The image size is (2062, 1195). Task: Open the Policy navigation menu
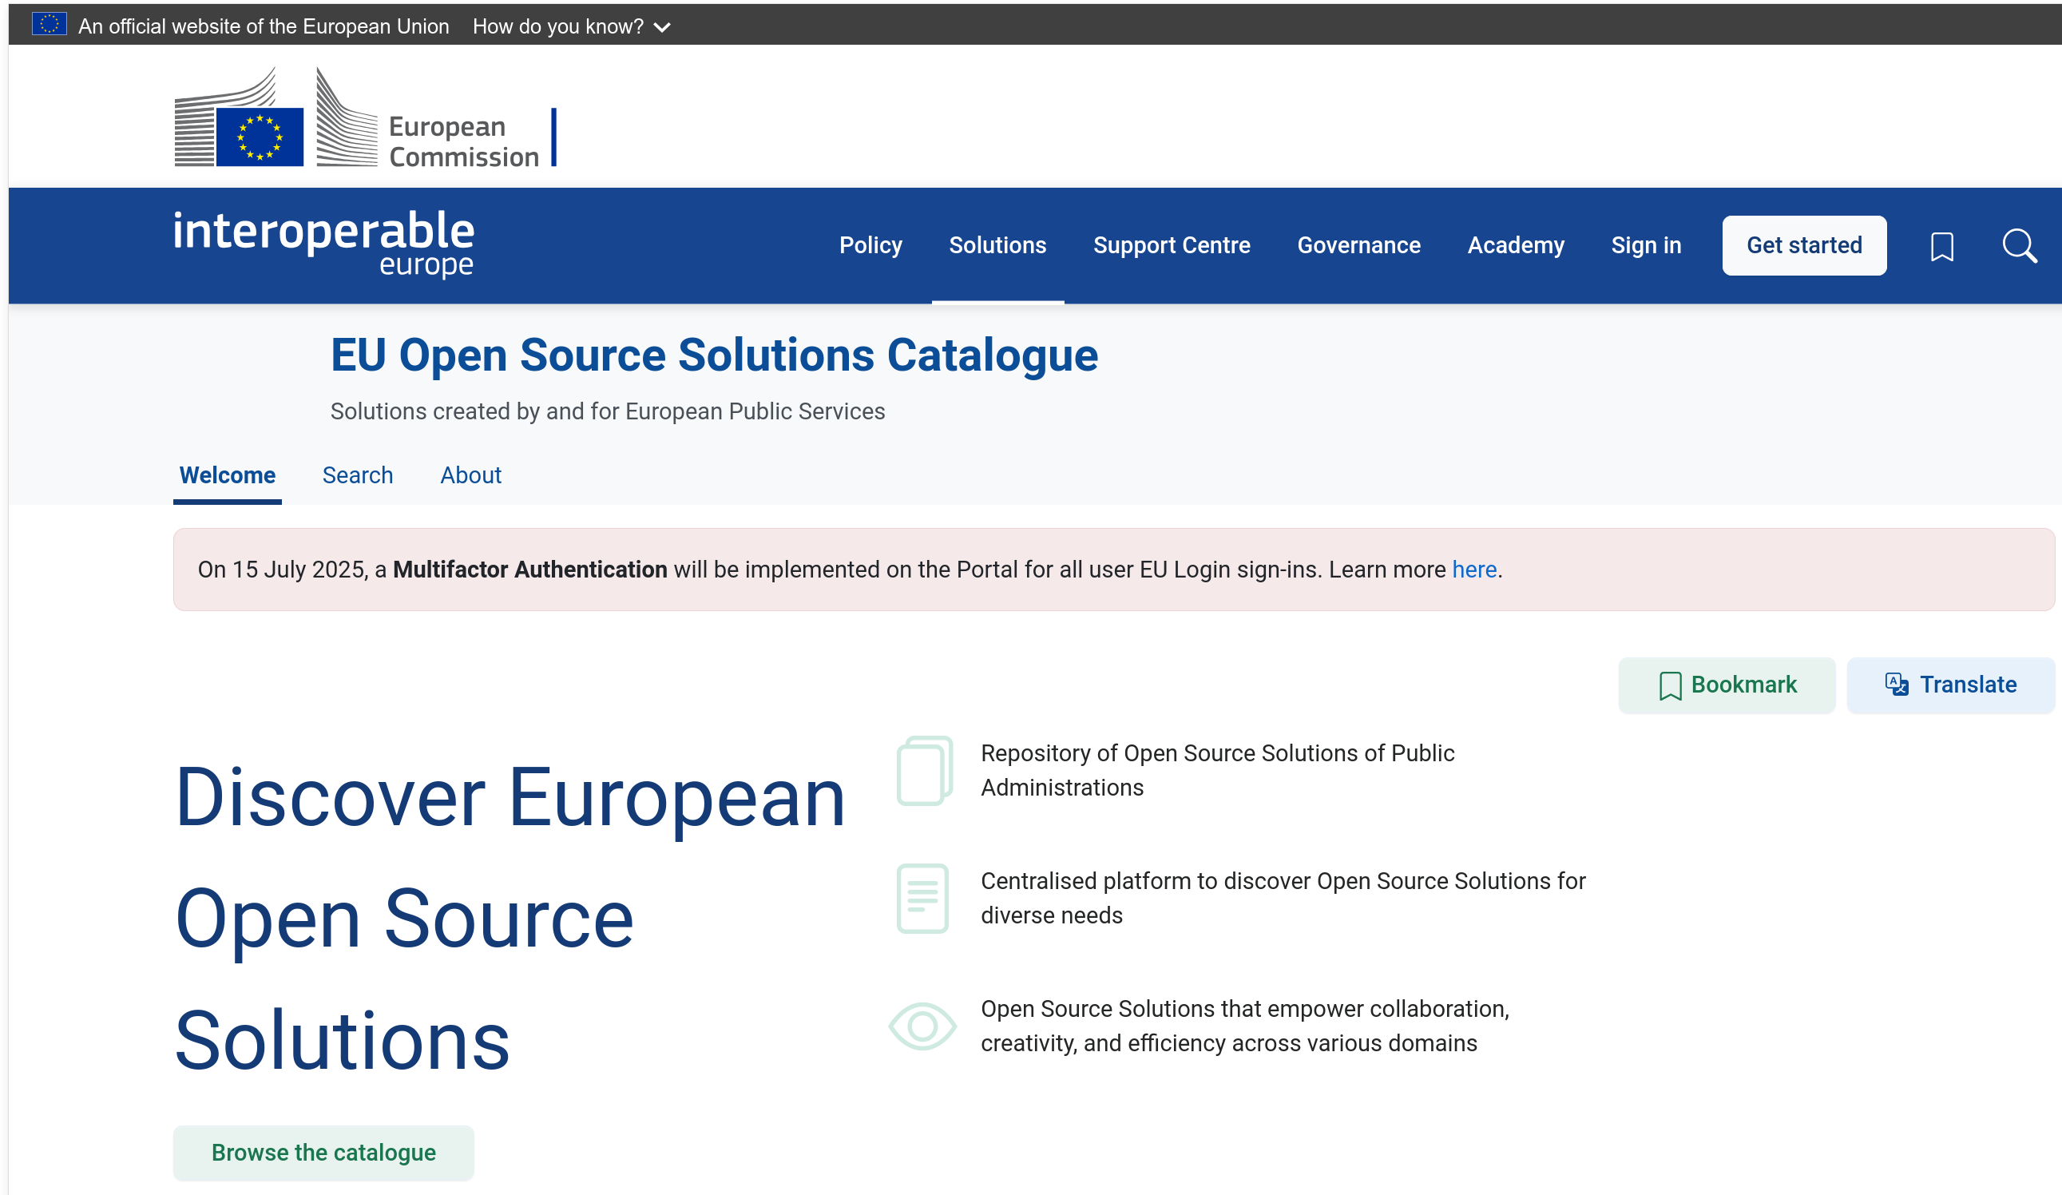click(870, 245)
